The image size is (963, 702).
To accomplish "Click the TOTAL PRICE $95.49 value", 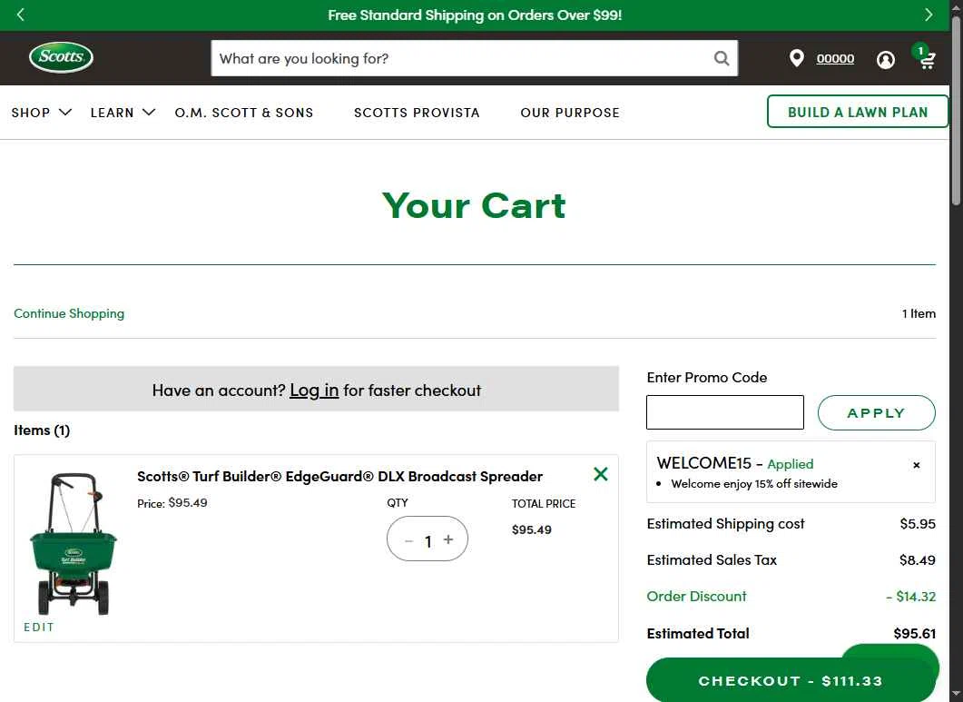I will pos(531,529).
